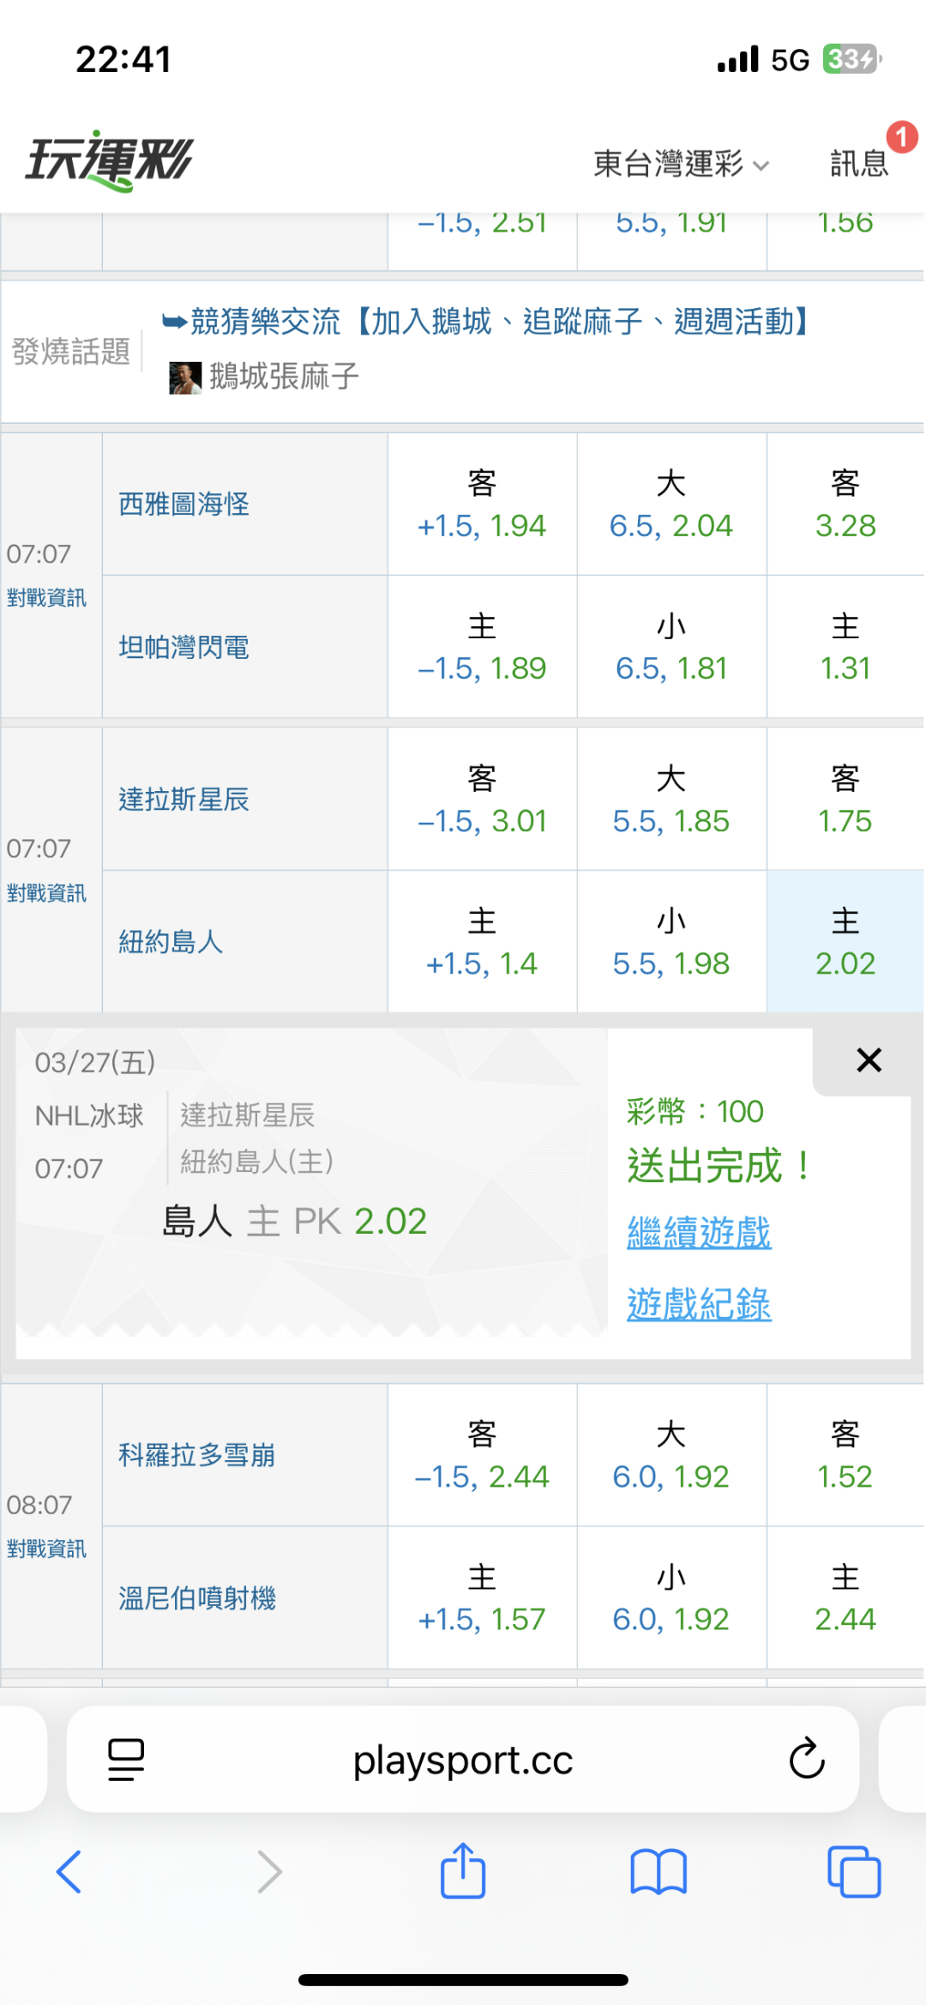Pick 科羅拉多雪崩 over 6.0, 1.92
This screenshot has height=2005, width=926.
670,1455
